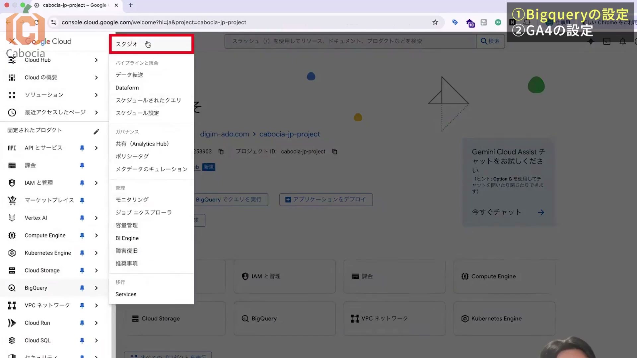Click the ソリューション grid icon
Viewport: 637px width, 358px height.
point(12,95)
